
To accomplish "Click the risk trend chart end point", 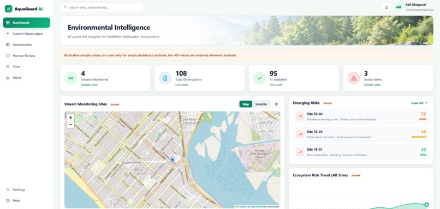I will (426, 205).
